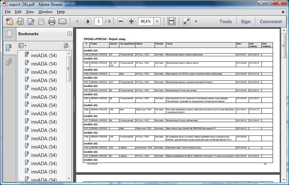Click issue number 5157 in the table
The image size is (289, 185).
click(x=86, y=156)
